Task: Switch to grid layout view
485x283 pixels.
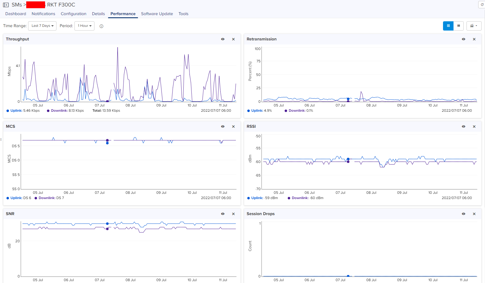Action: point(448,26)
